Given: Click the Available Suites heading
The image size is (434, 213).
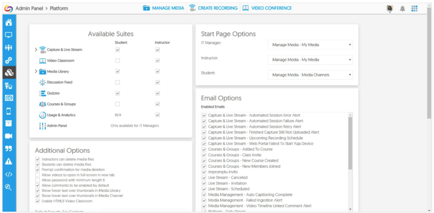Looking at the screenshot, I should [x=111, y=34].
